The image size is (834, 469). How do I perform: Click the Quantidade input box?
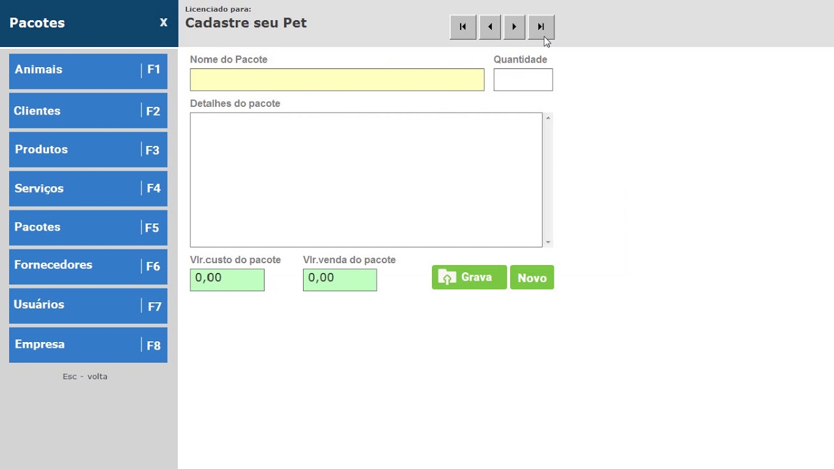point(523,79)
